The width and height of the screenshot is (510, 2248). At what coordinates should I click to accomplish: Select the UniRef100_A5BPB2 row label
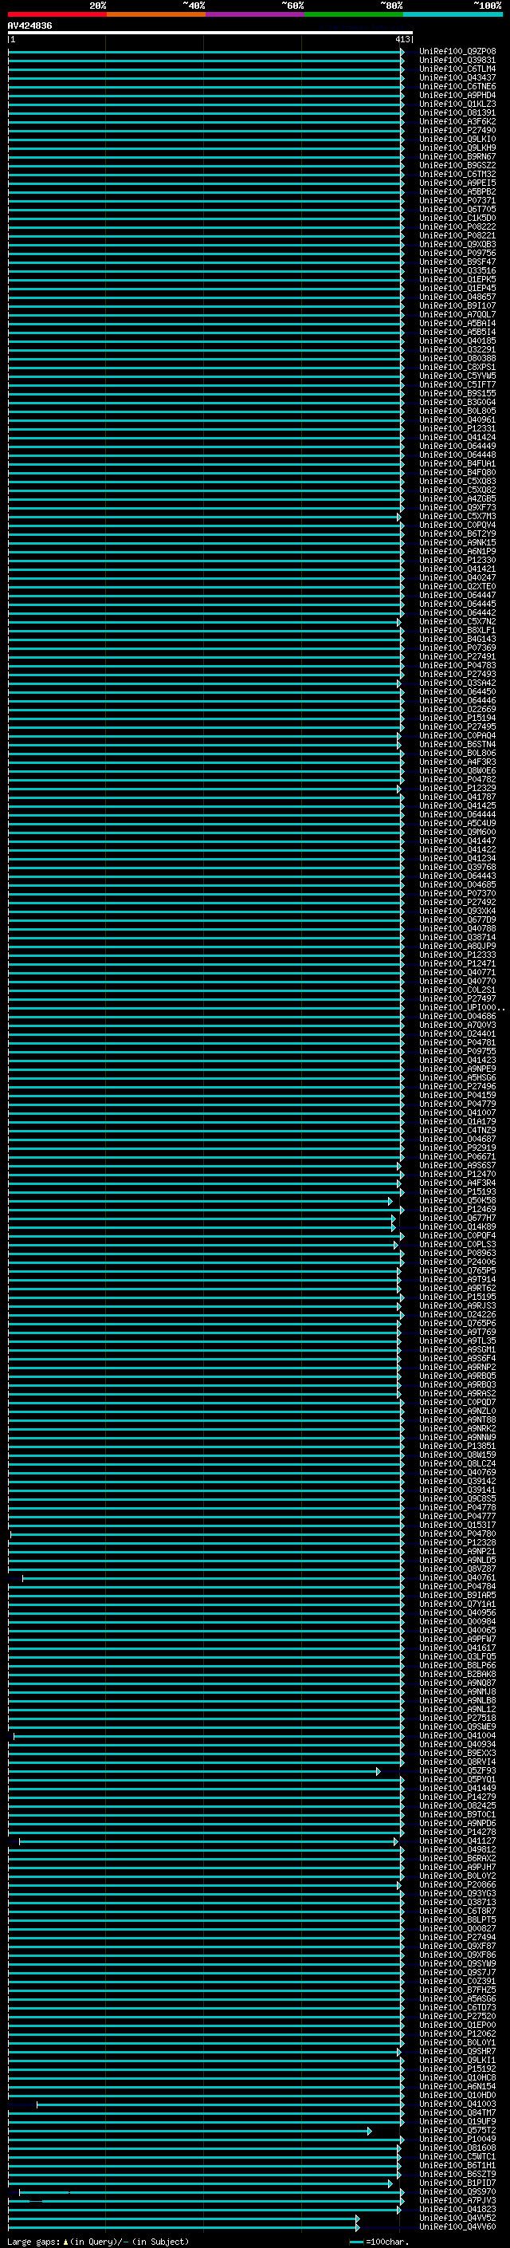tap(457, 191)
